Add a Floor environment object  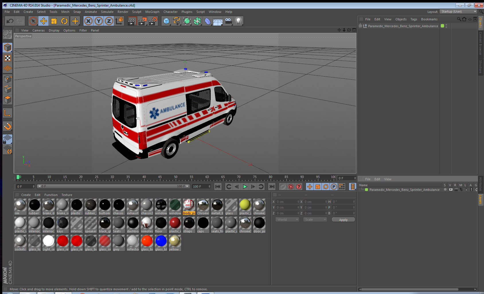tap(218, 21)
